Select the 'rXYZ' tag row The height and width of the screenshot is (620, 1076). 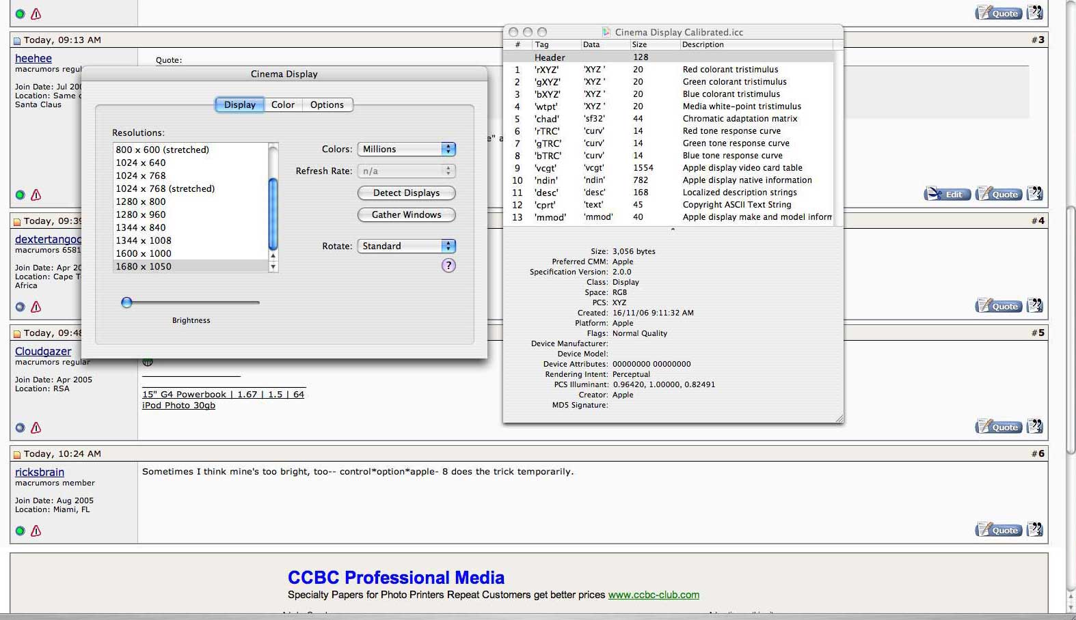(x=669, y=70)
